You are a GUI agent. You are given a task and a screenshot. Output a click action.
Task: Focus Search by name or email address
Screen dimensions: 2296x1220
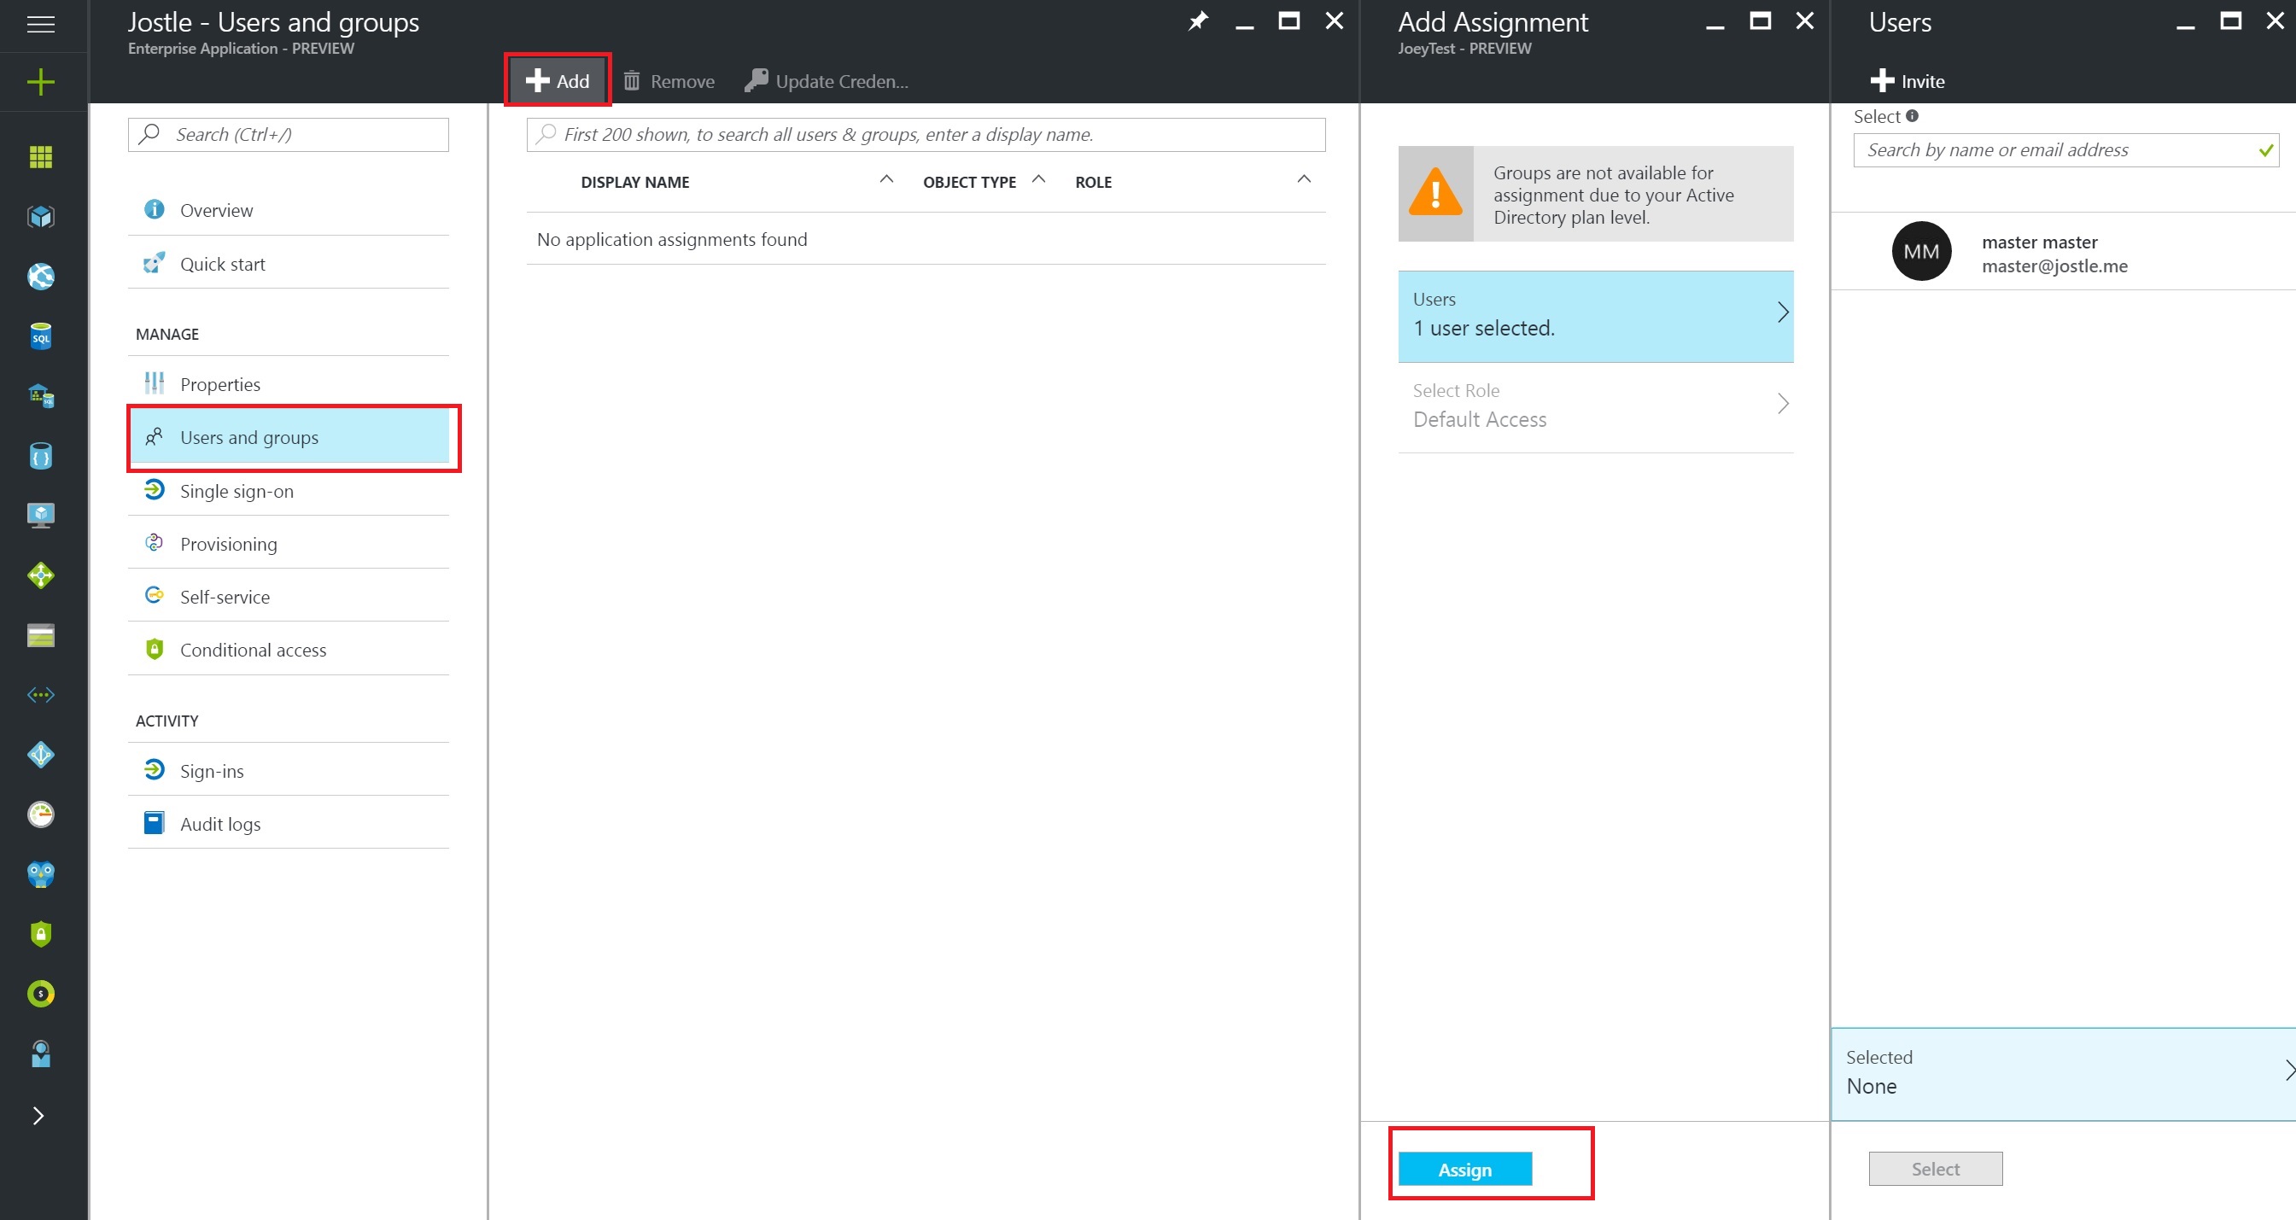pos(2066,149)
